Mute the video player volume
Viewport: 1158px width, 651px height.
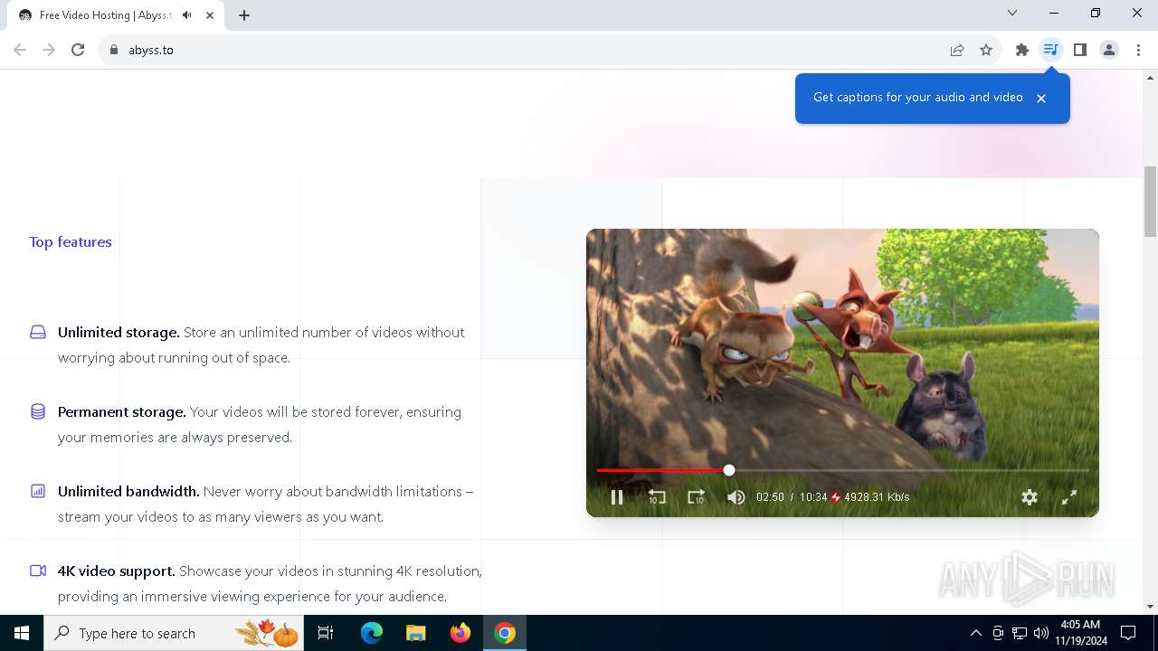736,497
